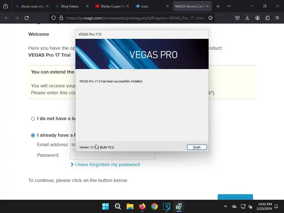Open a new browser tab
This screenshot has height=213, width=284.
(x=218, y=6)
